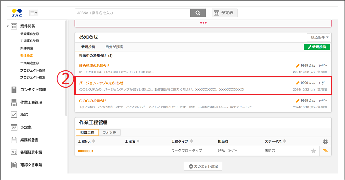Open 締め処理のお知らせ notice link
The height and width of the screenshot is (180, 345).
95,66
